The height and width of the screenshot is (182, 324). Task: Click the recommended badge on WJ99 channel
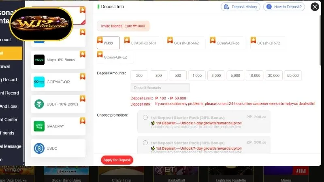pos(100,39)
